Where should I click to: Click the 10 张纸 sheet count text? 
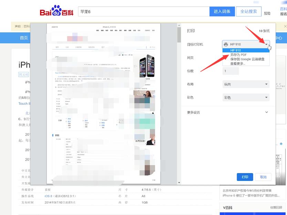264,31
